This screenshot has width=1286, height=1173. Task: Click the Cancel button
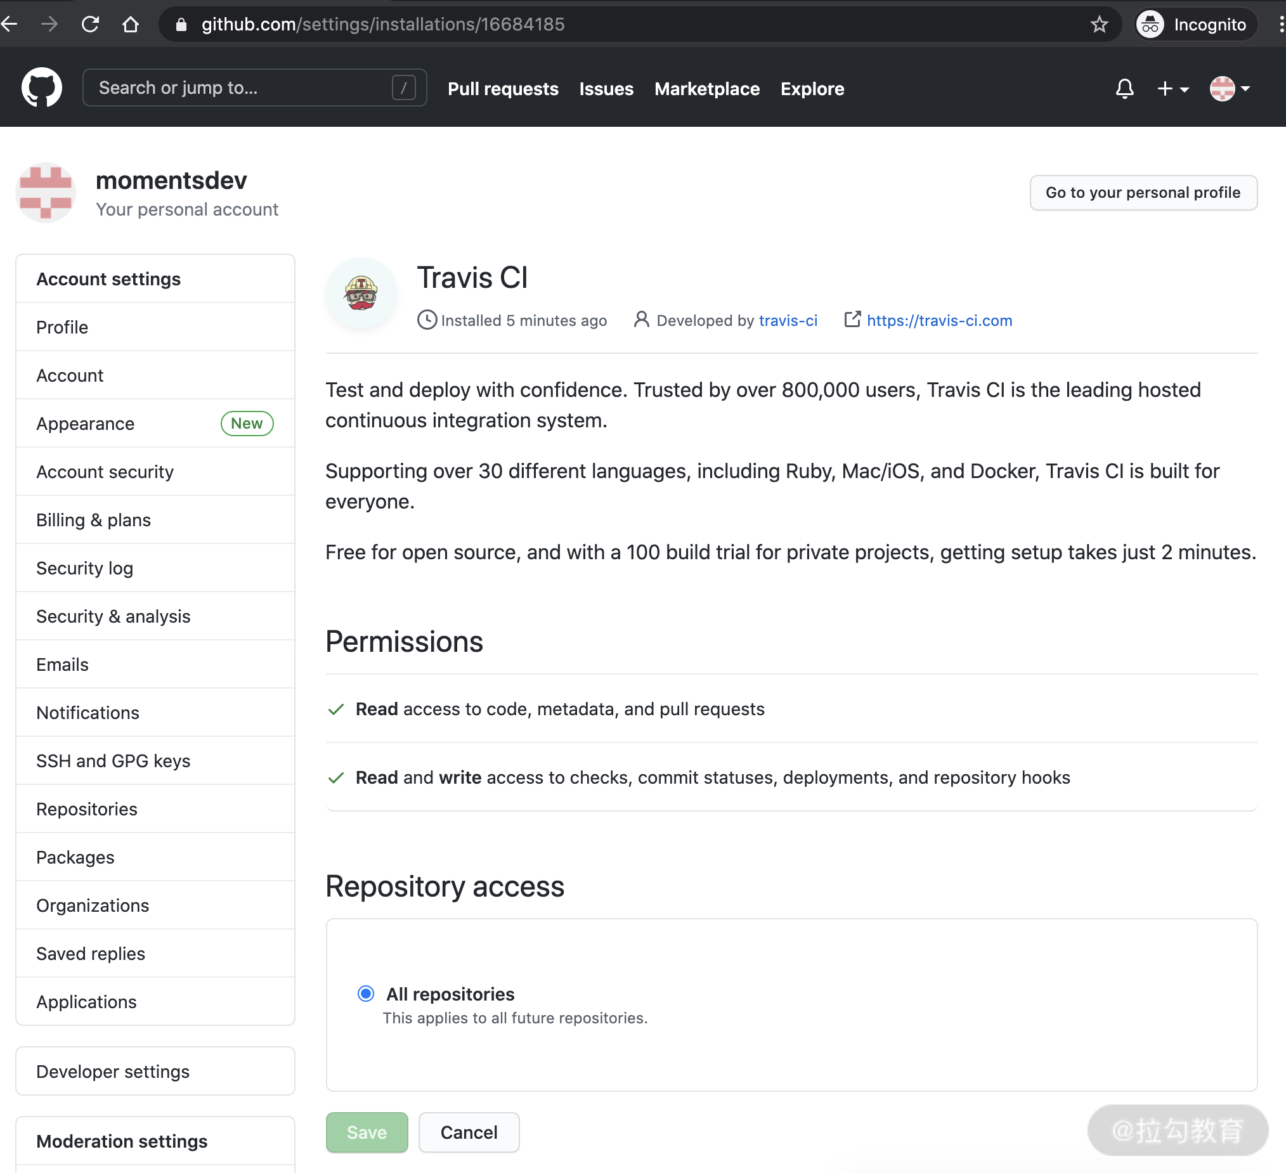[468, 1132]
